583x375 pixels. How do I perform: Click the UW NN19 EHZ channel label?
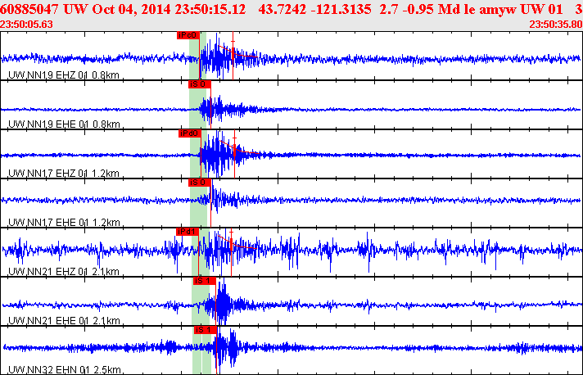click(64, 75)
